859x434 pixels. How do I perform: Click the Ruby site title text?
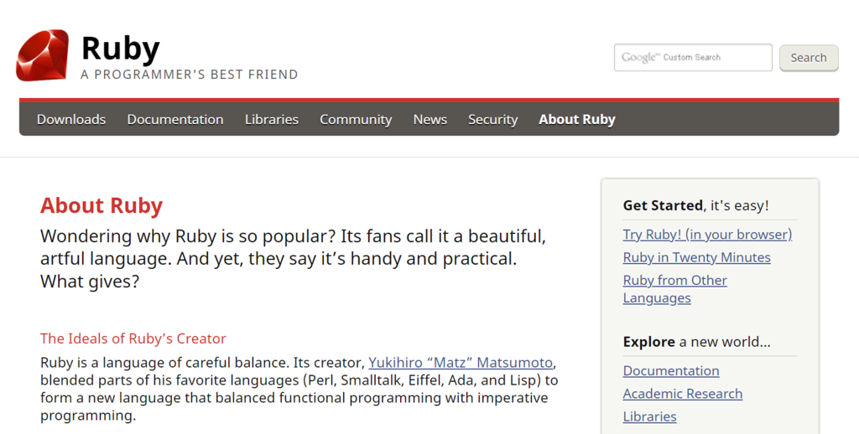(x=120, y=49)
